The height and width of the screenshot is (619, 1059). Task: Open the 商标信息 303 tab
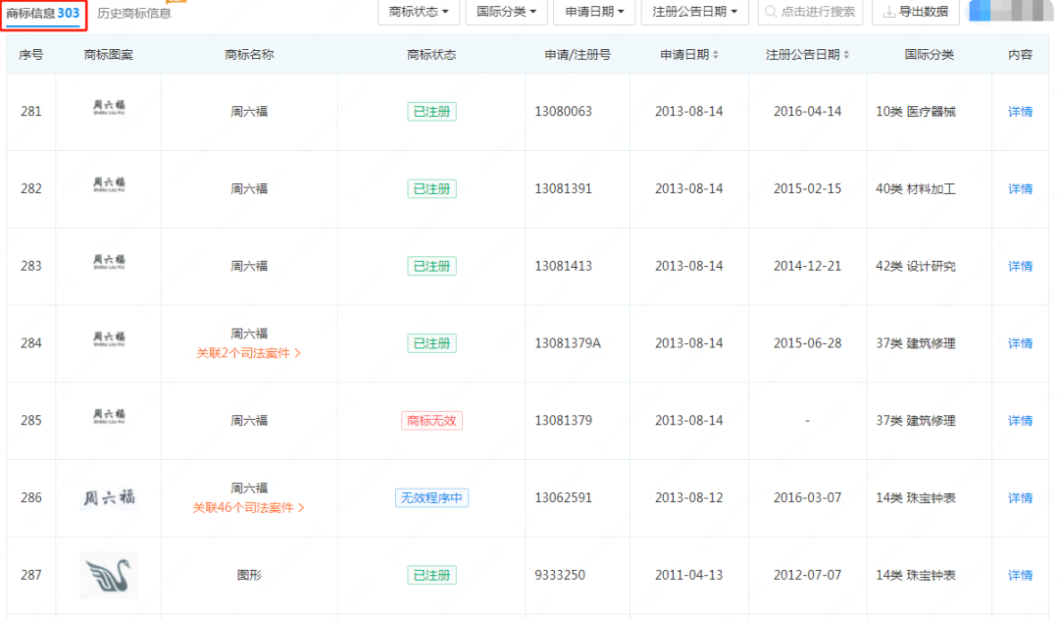(43, 13)
